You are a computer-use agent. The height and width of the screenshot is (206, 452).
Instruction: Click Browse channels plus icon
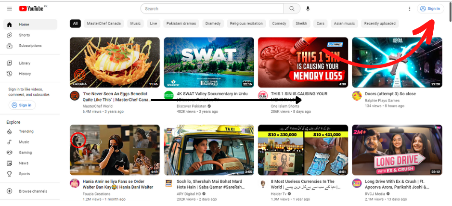[x=10, y=191]
